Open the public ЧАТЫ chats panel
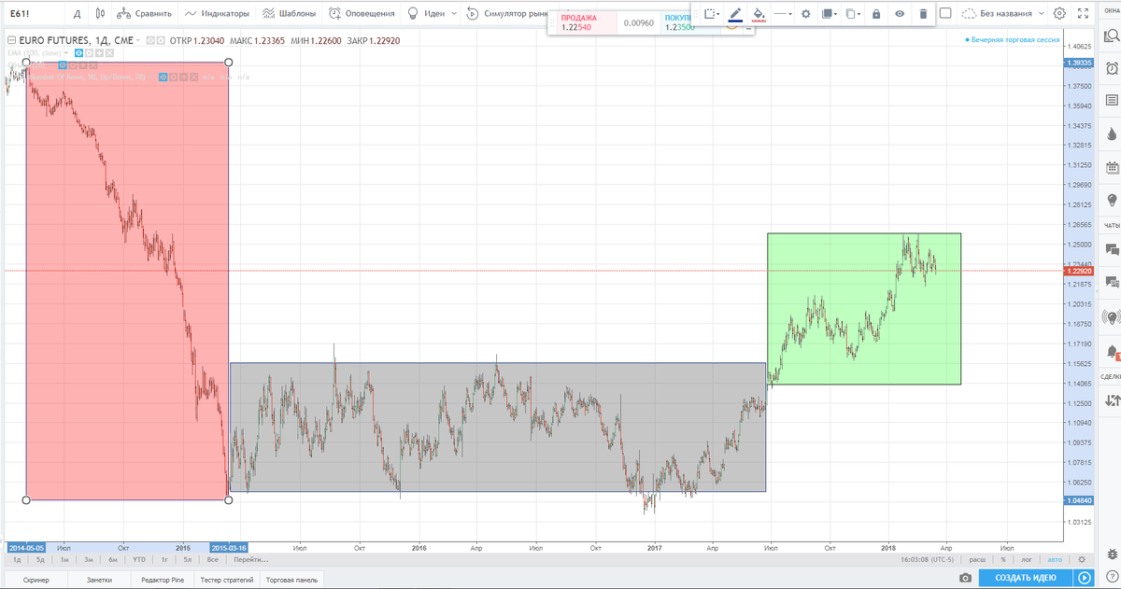The image size is (1121, 589). tap(1112, 249)
